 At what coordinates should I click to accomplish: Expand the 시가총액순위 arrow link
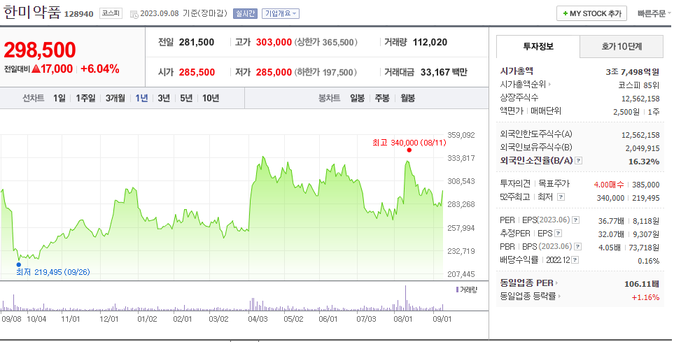[526, 85]
